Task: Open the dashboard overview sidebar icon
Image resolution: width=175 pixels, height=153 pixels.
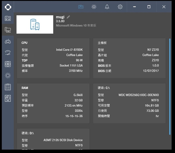Action: 8,18
